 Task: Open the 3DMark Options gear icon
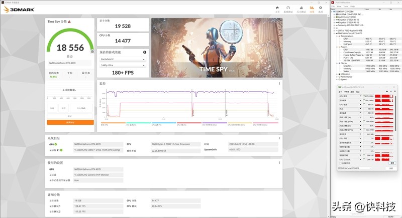(x=321, y=8)
